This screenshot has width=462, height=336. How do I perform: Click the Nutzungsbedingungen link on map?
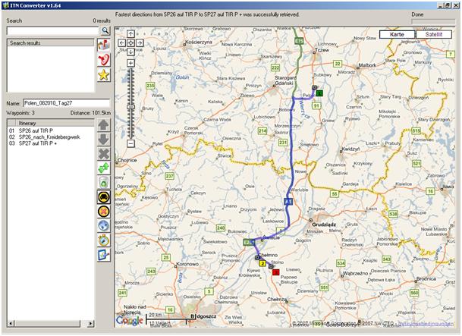[426, 323]
